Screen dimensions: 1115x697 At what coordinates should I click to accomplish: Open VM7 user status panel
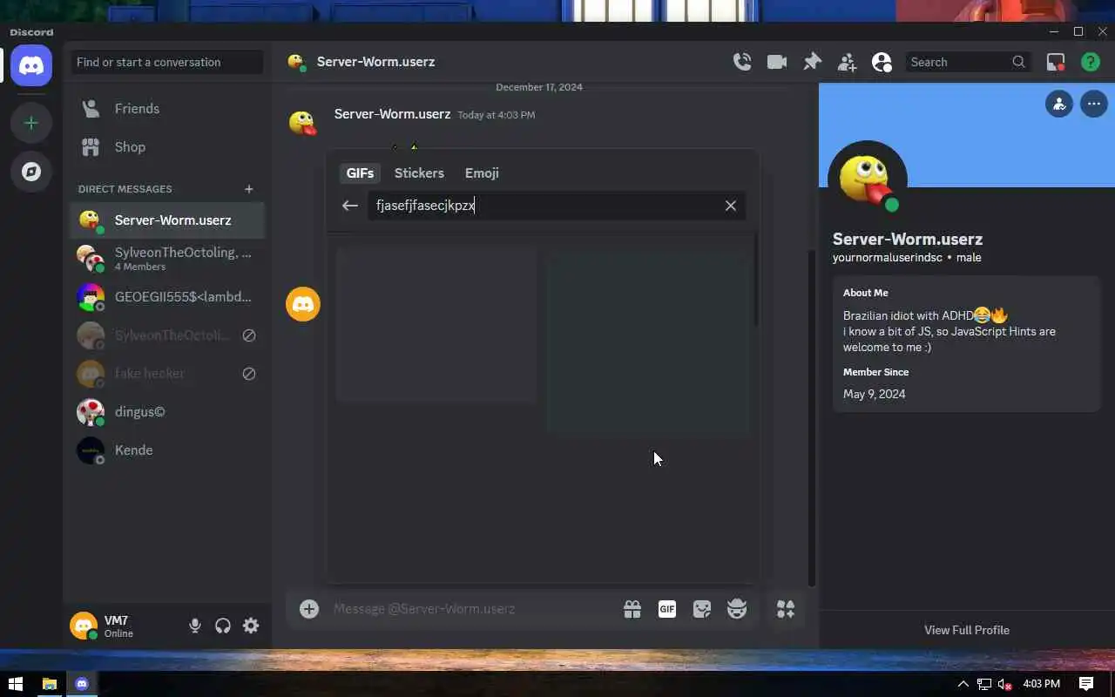123,626
